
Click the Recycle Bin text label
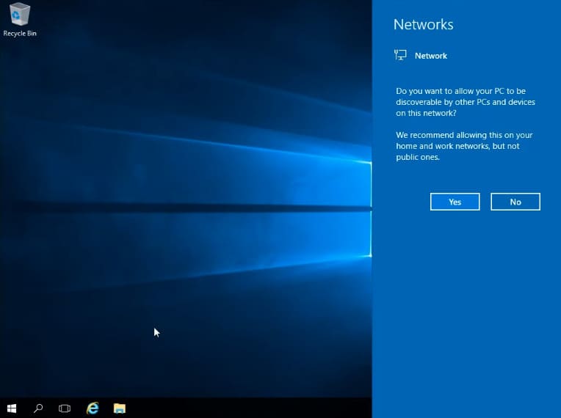click(20, 34)
